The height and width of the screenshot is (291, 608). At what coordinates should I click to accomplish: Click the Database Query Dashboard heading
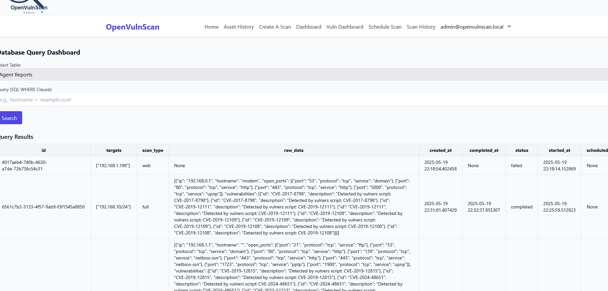[x=40, y=52]
